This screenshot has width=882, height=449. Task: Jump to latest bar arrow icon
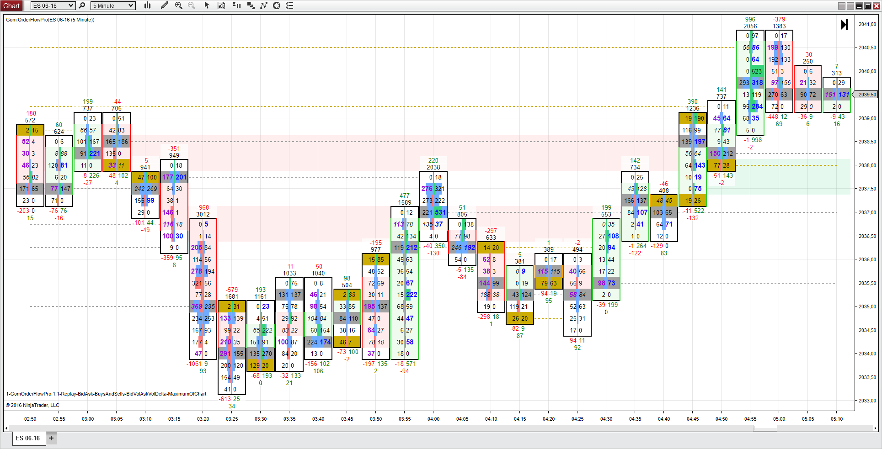(x=845, y=25)
